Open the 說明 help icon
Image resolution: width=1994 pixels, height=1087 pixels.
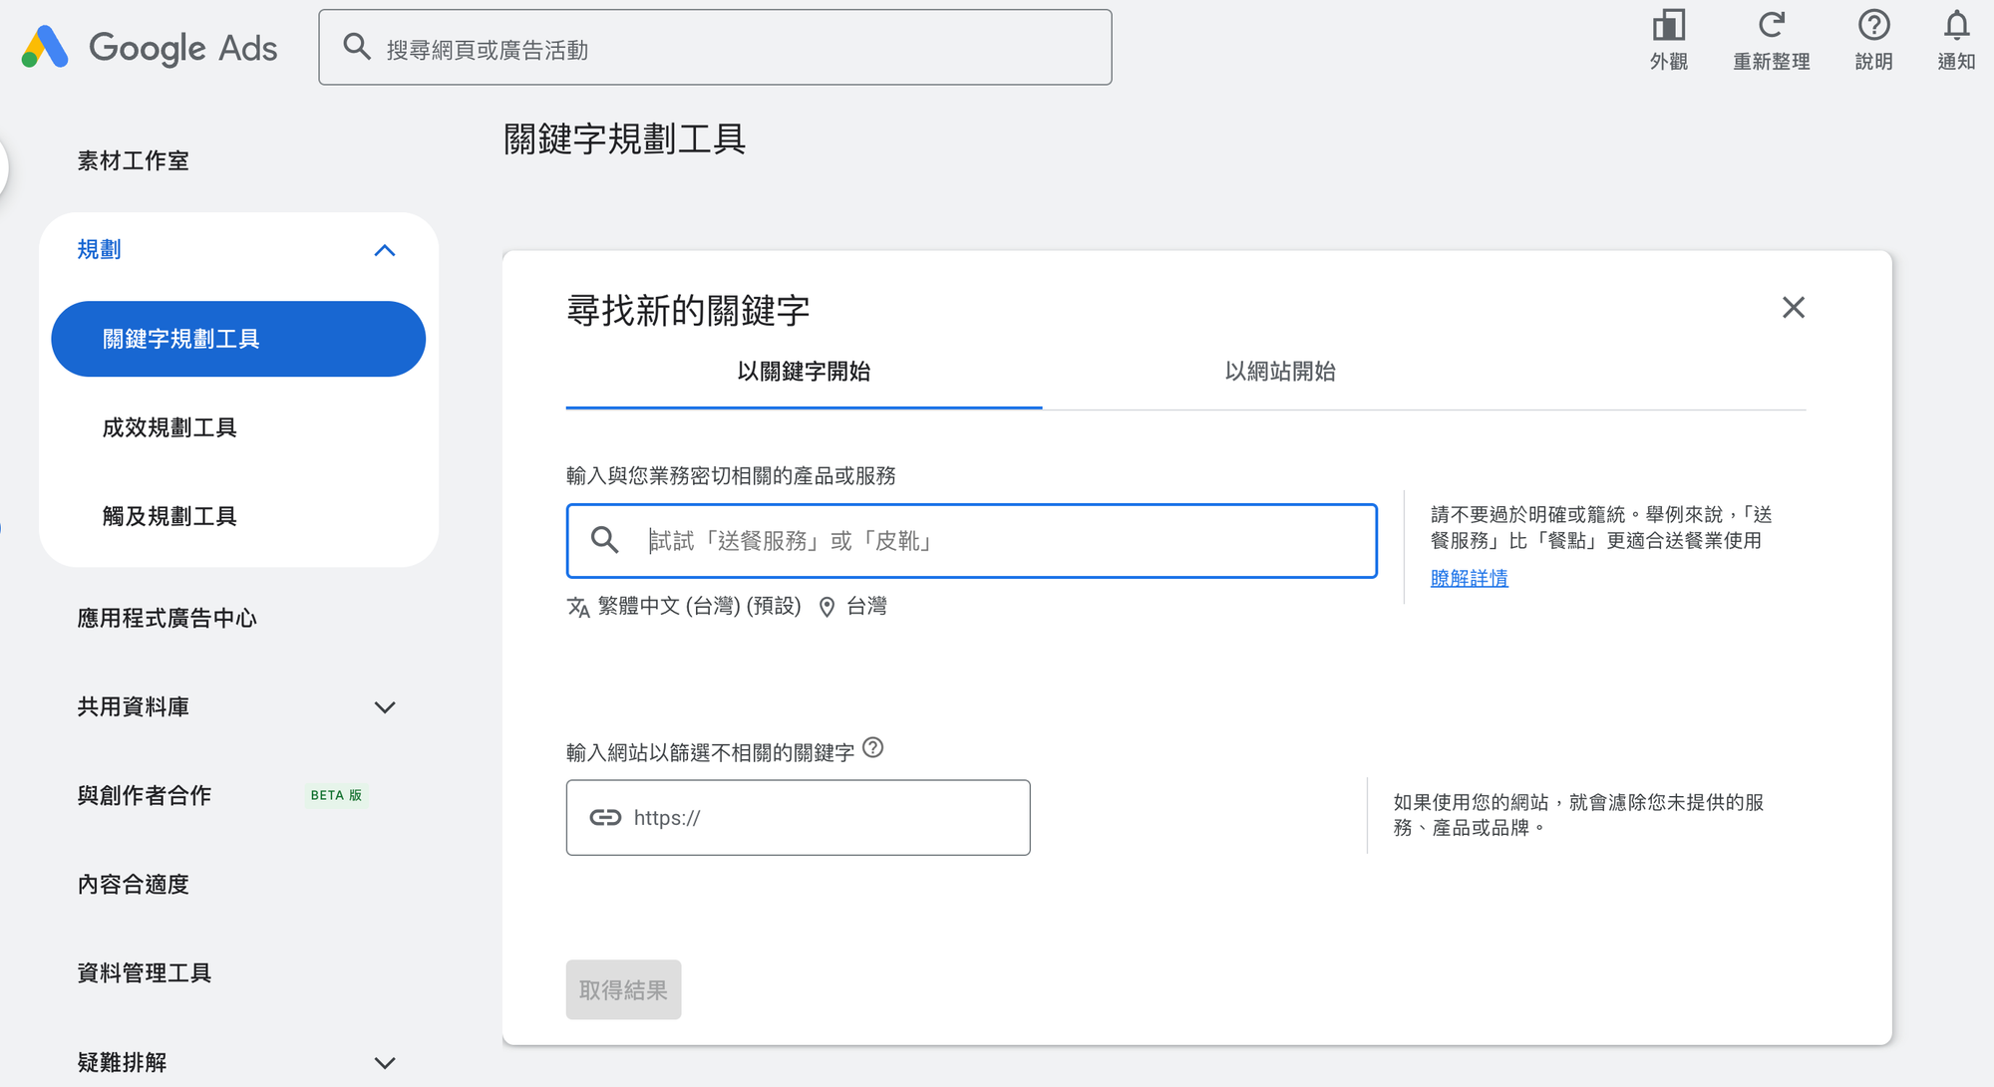click(x=1873, y=26)
